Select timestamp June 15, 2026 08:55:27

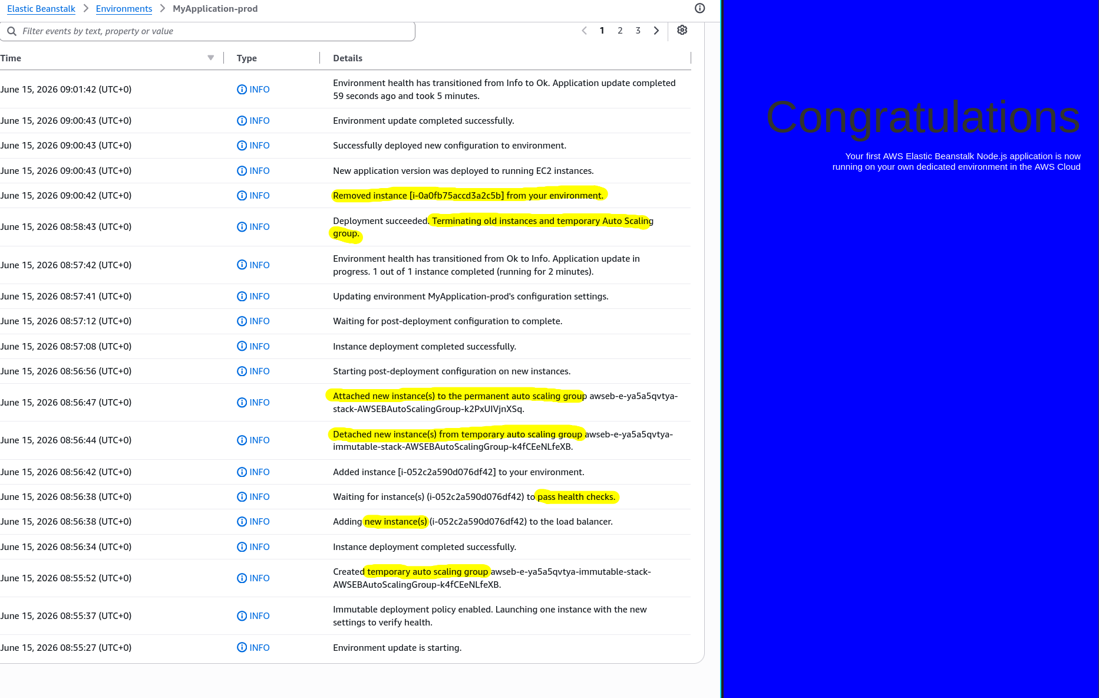coord(66,648)
